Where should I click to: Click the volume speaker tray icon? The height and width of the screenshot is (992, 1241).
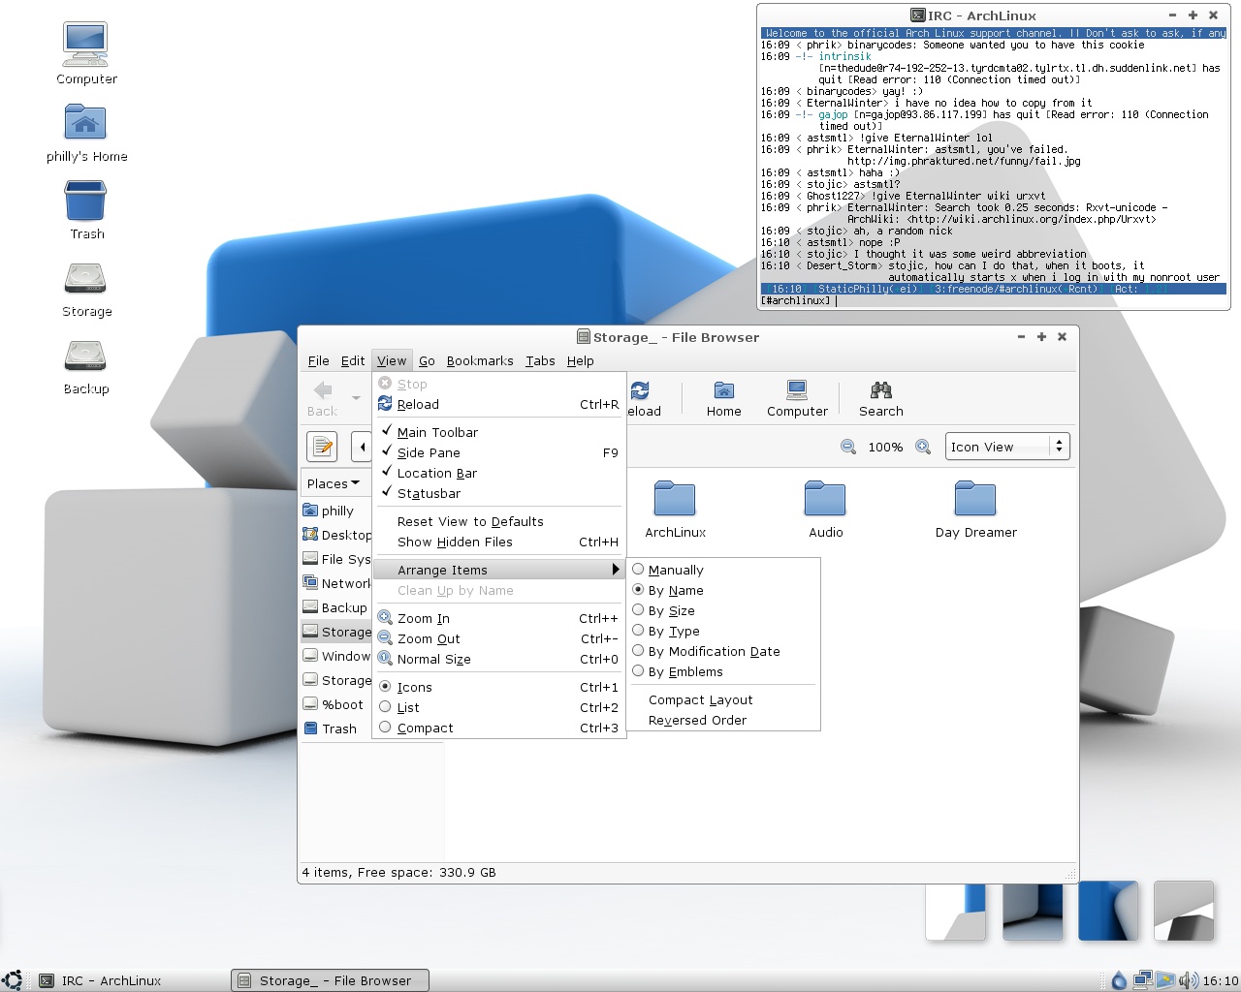click(1188, 980)
